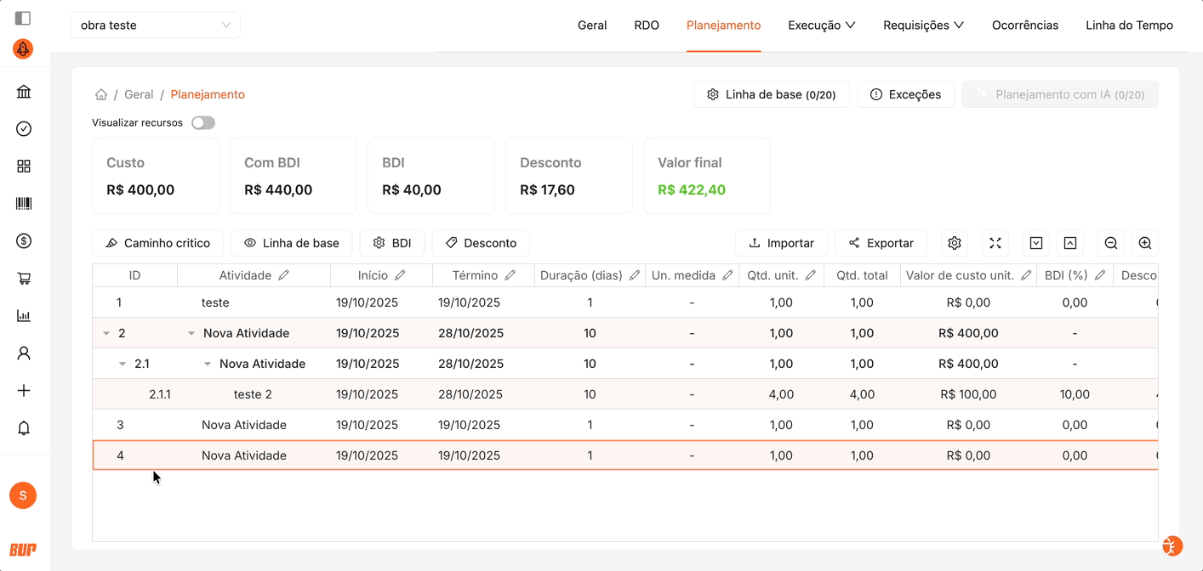
Task: Expand the Execução dropdown menu
Action: tap(821, 25)
